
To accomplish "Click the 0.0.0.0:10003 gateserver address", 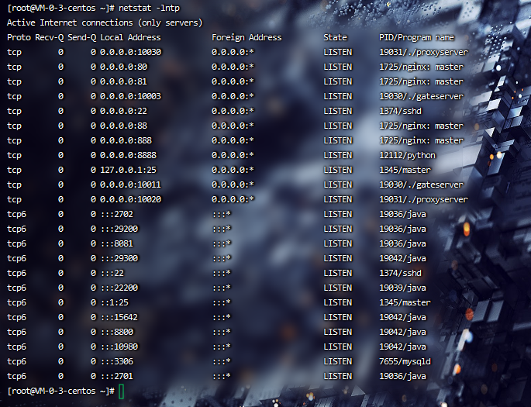I will (130, 96).
